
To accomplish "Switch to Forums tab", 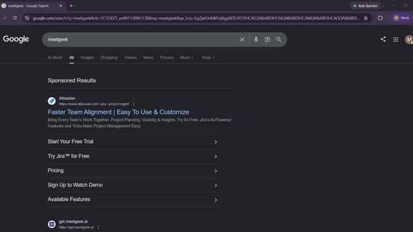I will [x=166, y=57].
